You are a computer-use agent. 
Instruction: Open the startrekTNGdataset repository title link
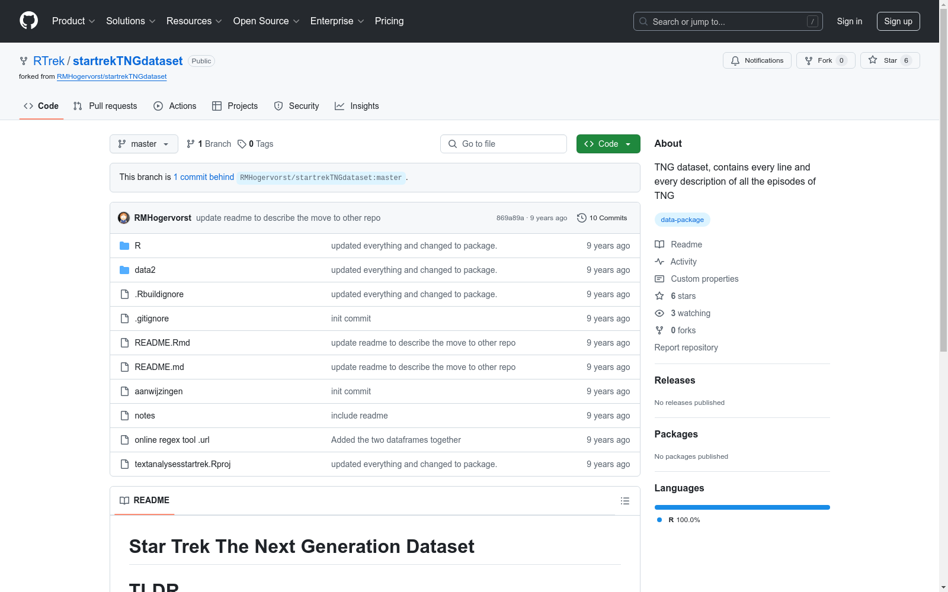pyautogui.click(x=127, y=61)
